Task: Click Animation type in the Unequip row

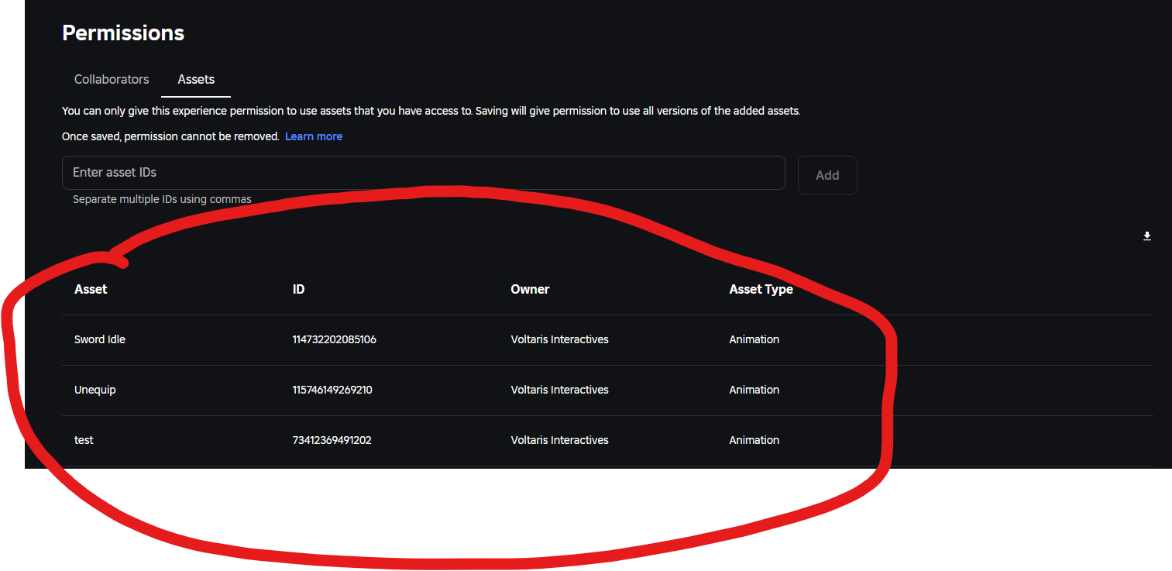Action: pos(754,390)
